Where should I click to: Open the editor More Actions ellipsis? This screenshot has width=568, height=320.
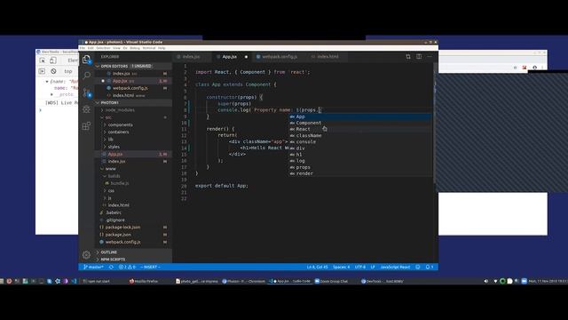click(x=430, y=57)
